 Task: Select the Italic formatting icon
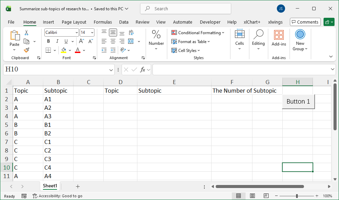pos(57,41)
